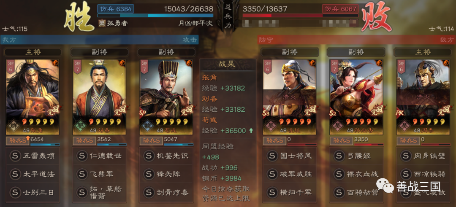Screen dimensions: 456x207
Task: Click the 伤兵 6067 enemy wounded label
Action: [339, 9]
